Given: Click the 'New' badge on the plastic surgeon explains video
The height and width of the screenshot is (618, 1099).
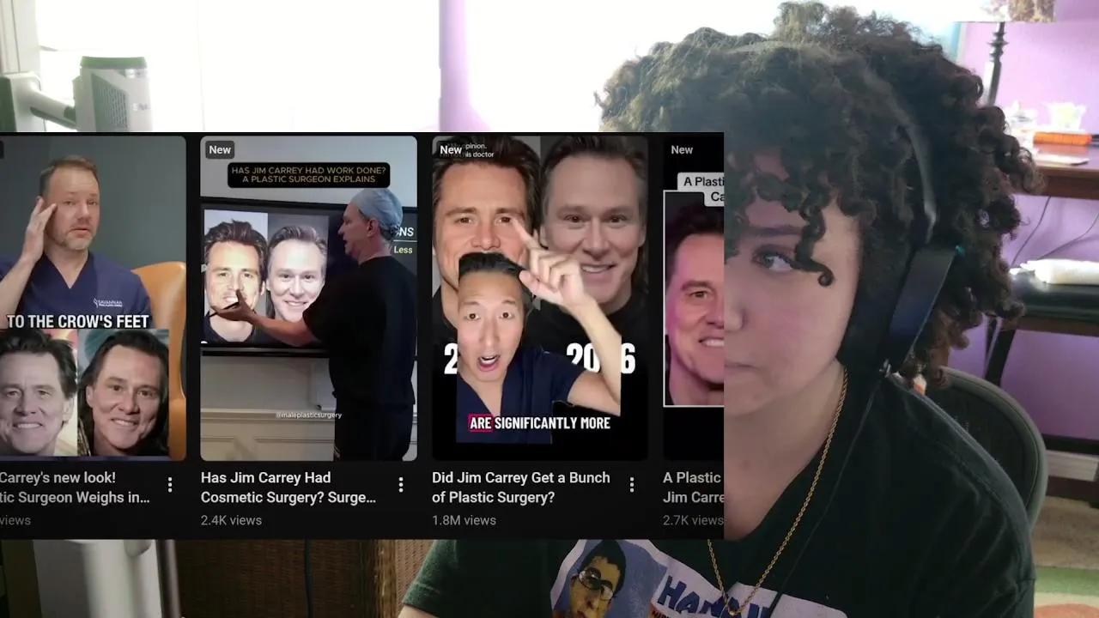Looking at the screenshot, I should click(x=220, y=149).
